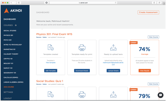Show all tabs with the tabs icon

click(x=159, y=3)
